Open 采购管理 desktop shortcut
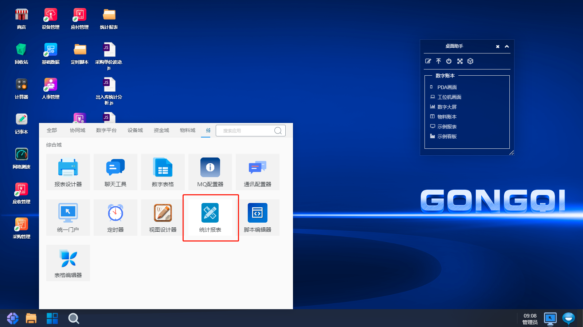The image size is (583, 327). coord(21,228)
